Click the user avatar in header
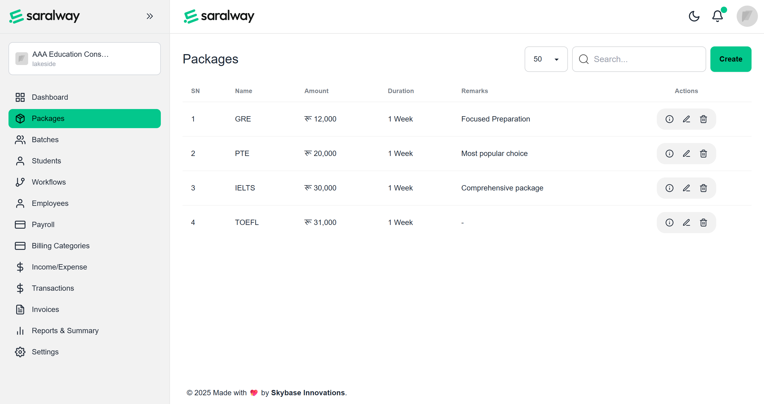This screenshot has height=404, width=764. tap(747, 16)
